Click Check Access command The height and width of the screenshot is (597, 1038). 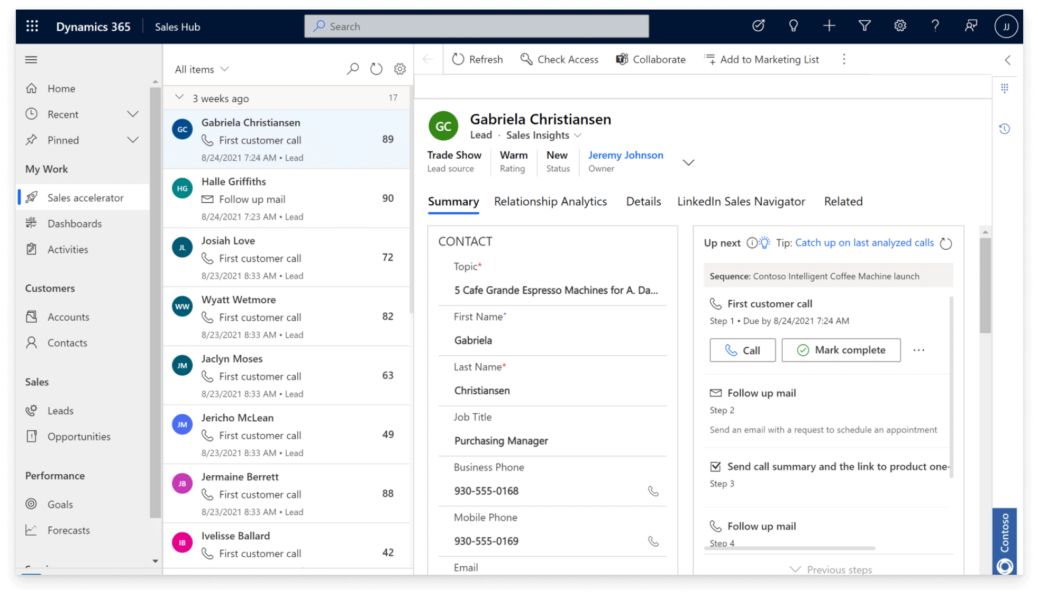[559, 59]
